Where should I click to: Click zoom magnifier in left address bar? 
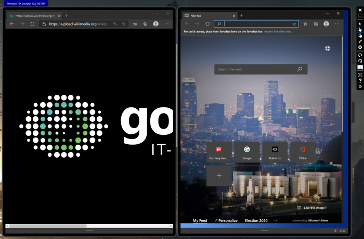(x=115, y=24)
